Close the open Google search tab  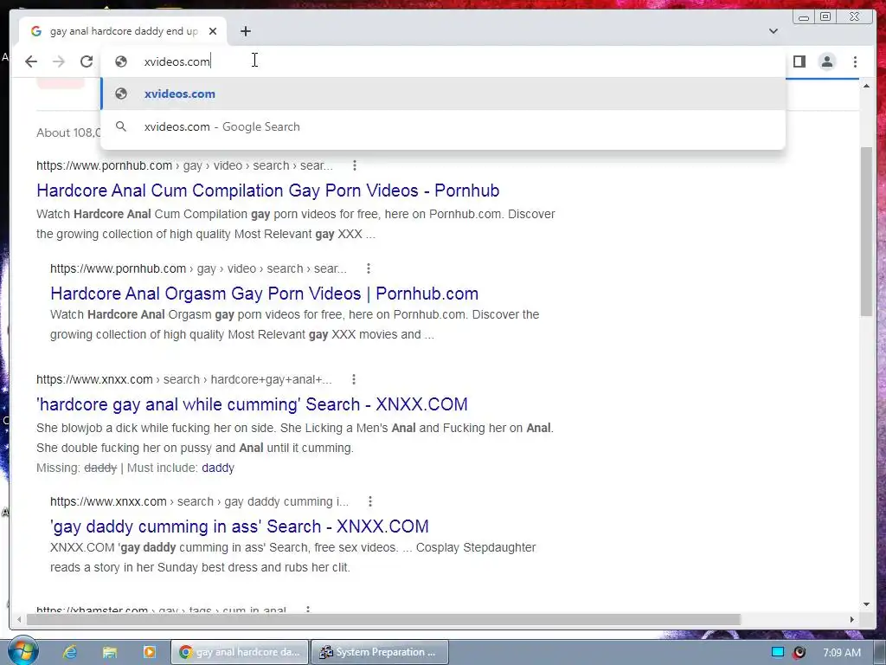click(x=213, y=31)
